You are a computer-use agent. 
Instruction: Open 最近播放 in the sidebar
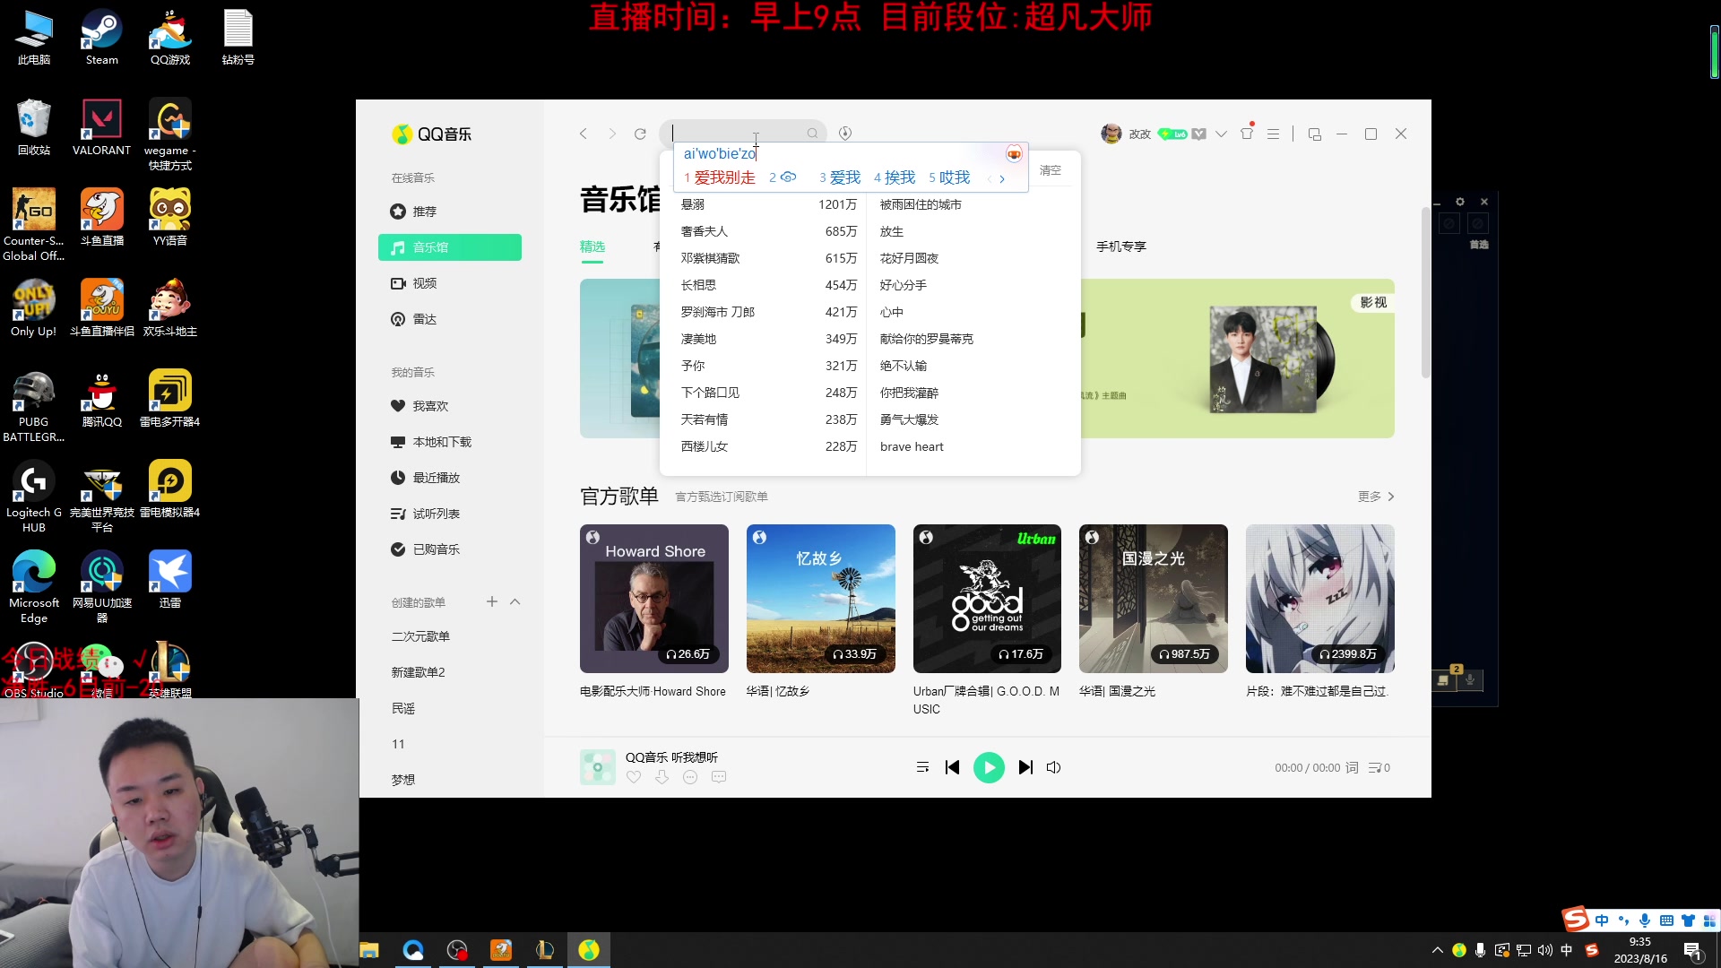[450, 478]
